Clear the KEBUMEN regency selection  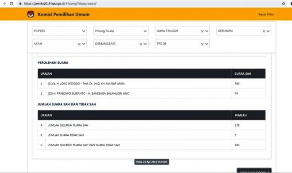[264, 31]
